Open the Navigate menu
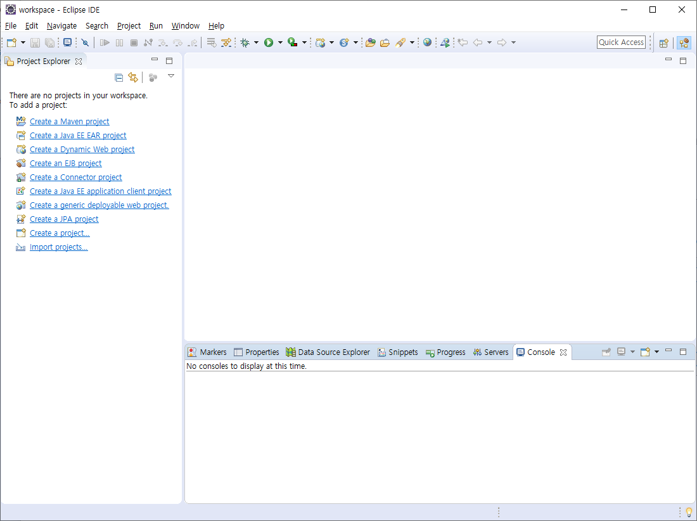The image size is (697, 521). coord(62,26)
